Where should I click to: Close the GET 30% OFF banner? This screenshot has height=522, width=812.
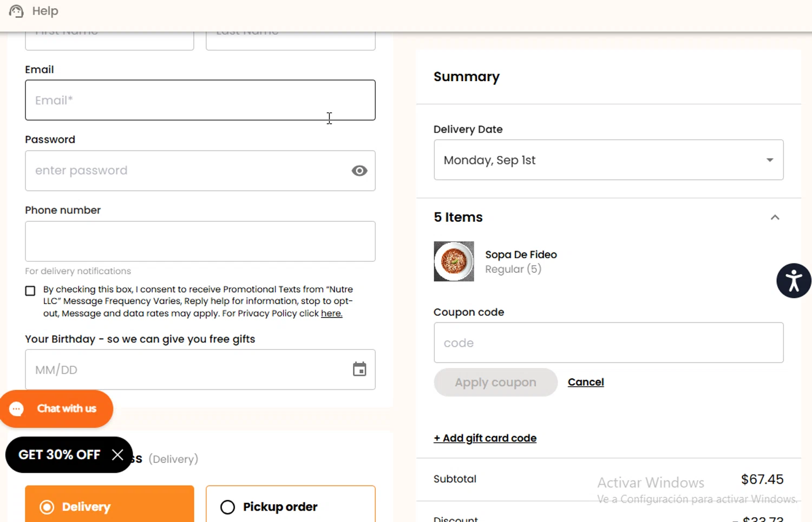(117, 455)
